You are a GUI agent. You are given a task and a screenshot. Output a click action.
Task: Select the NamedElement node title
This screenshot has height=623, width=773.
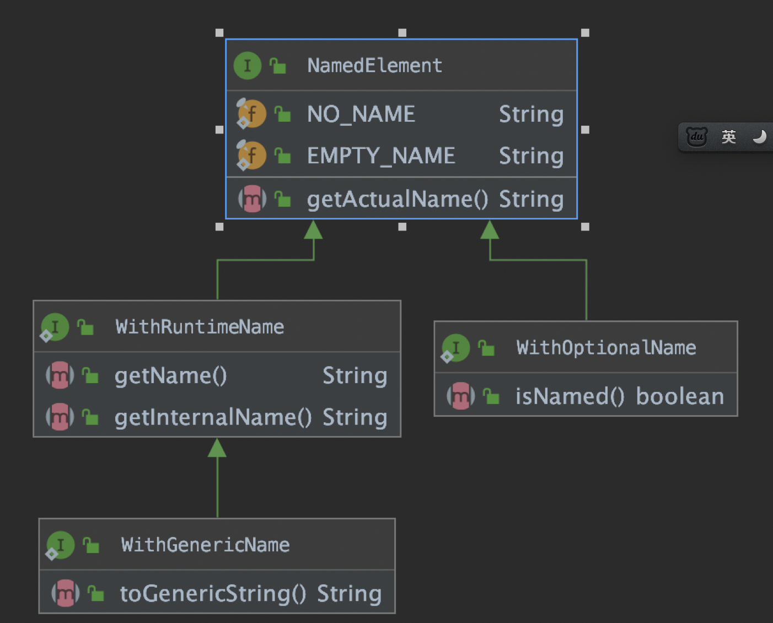click(374, 66)
